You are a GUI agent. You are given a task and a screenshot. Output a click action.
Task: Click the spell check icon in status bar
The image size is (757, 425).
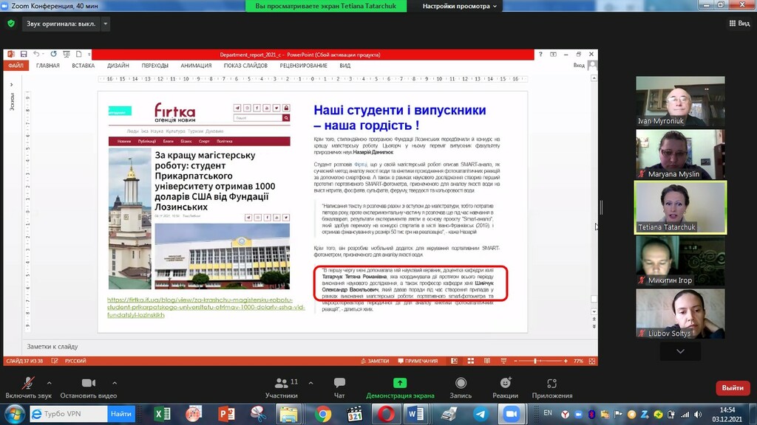point(55,361)
